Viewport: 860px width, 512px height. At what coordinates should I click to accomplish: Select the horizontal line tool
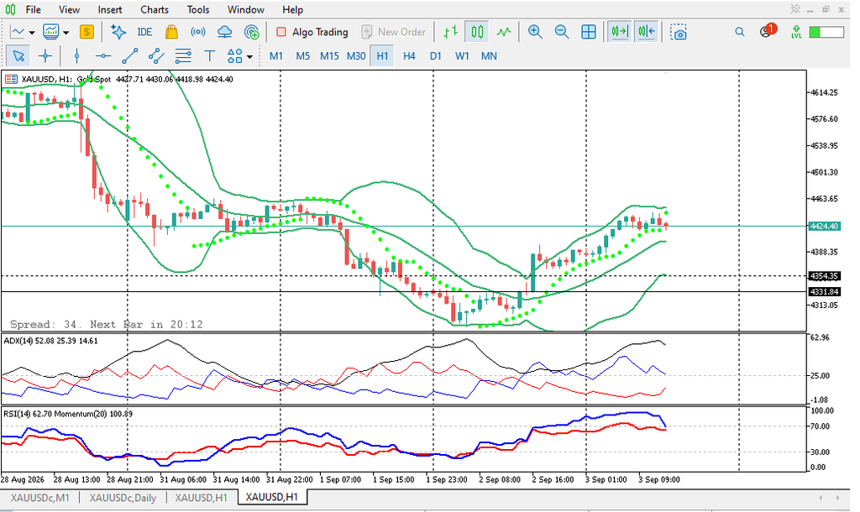(x=103, y=56)
